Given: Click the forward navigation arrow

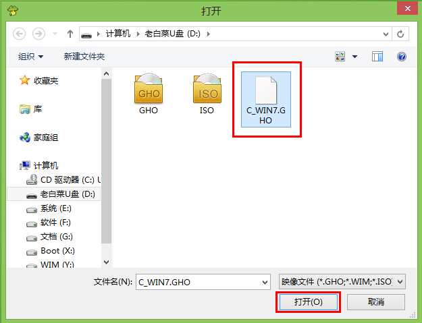Looking at the screenshot, I should pyautogui.click(x=38, y=34).
